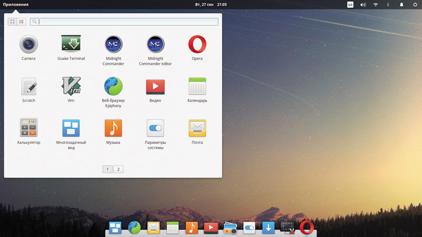Open the Wi-Fi network indicator

(x=376, y=4)
